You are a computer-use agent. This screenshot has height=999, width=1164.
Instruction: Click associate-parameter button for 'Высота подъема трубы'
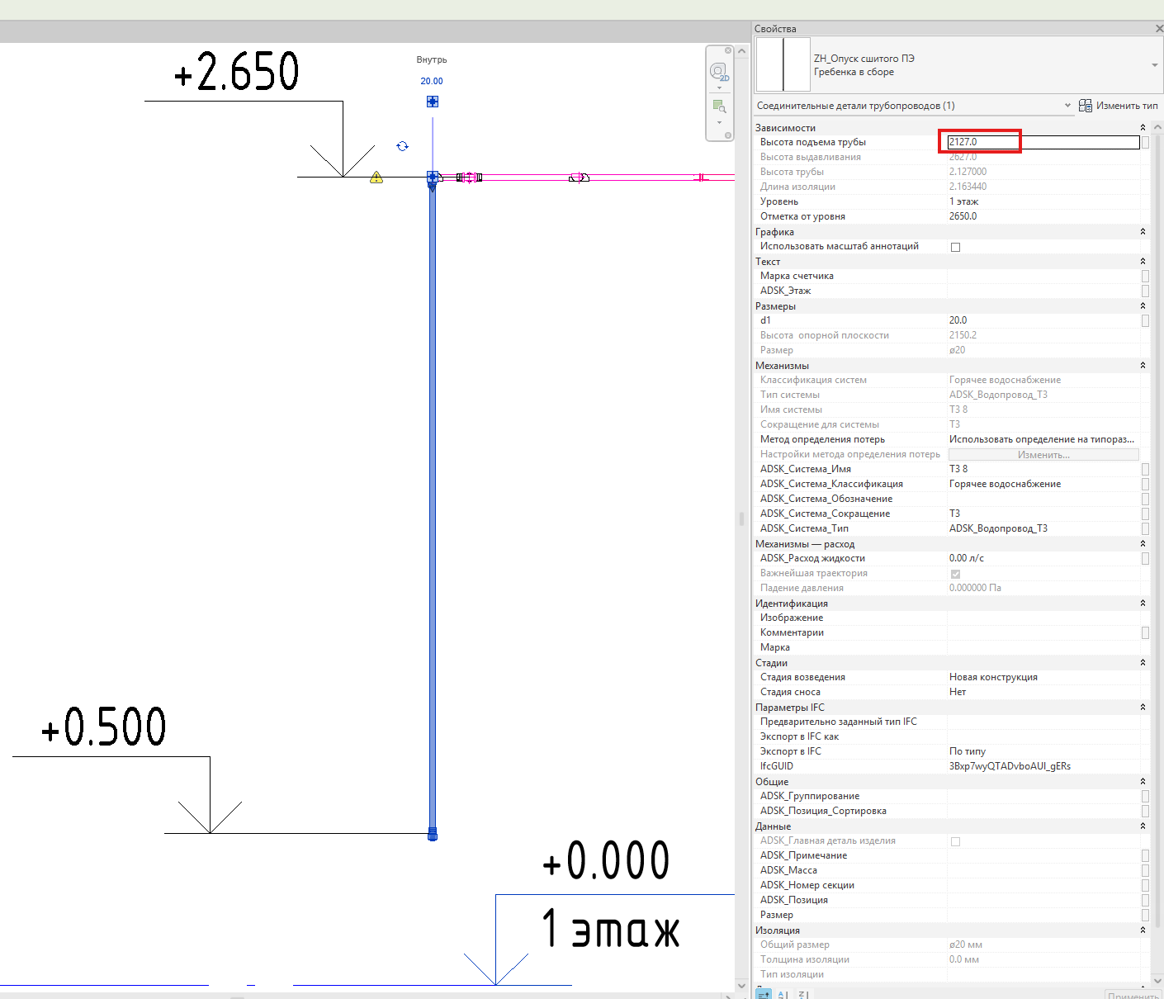pyautogui.click(x=1146, y=142)
